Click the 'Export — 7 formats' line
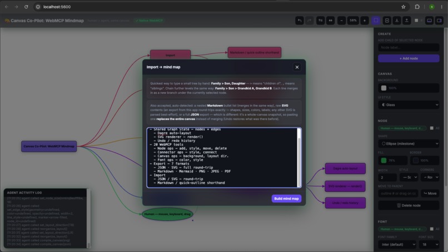The image size is (448, 252). (170, 164)
